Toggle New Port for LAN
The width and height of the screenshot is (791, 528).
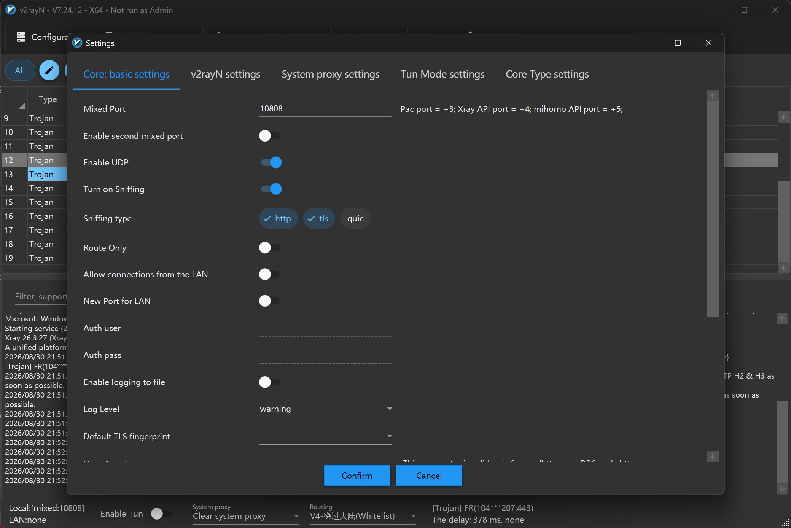point(270,301)
